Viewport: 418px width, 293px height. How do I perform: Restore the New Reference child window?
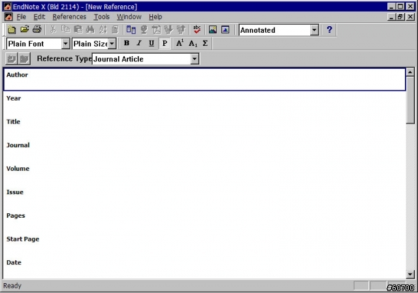point(400,17)
